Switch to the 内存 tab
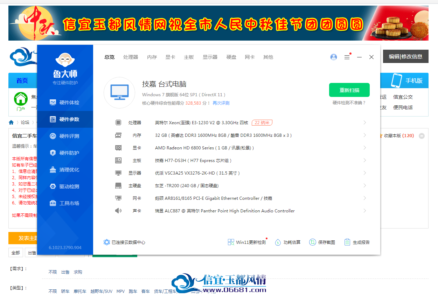 pos(152,57)
